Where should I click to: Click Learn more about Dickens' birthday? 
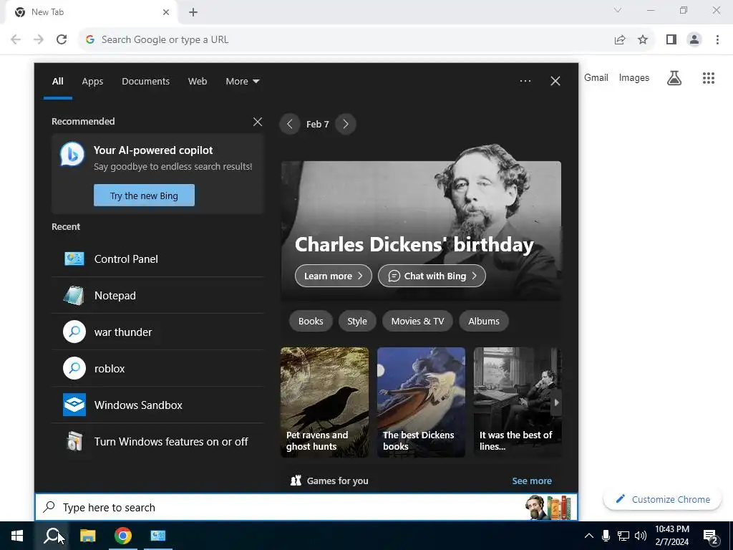coord(334,276)
